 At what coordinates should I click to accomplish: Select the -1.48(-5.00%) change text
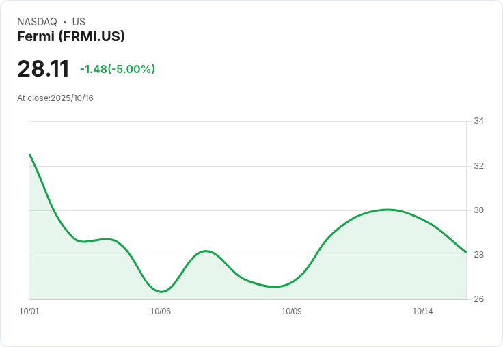pyautogui.click(x=118, y=69)
